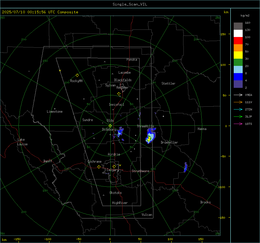Pick the purple 2-4 legend color
Image resolution: width=260 pixels, height=243 pixels.
tap(238, 84)
